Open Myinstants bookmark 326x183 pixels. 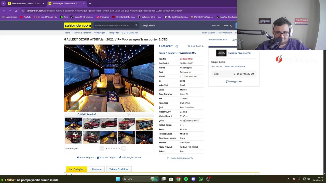123,17
